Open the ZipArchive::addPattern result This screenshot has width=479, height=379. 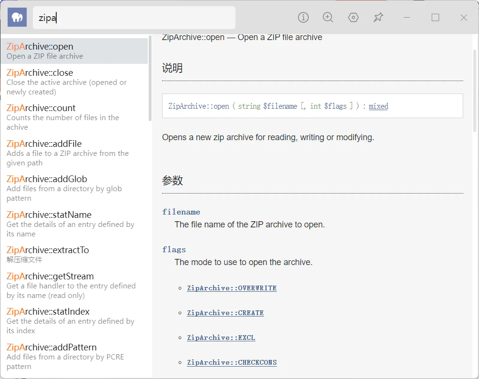pos(74,357)
